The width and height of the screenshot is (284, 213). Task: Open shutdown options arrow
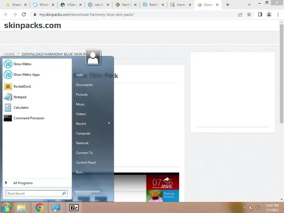pos(97,193)
